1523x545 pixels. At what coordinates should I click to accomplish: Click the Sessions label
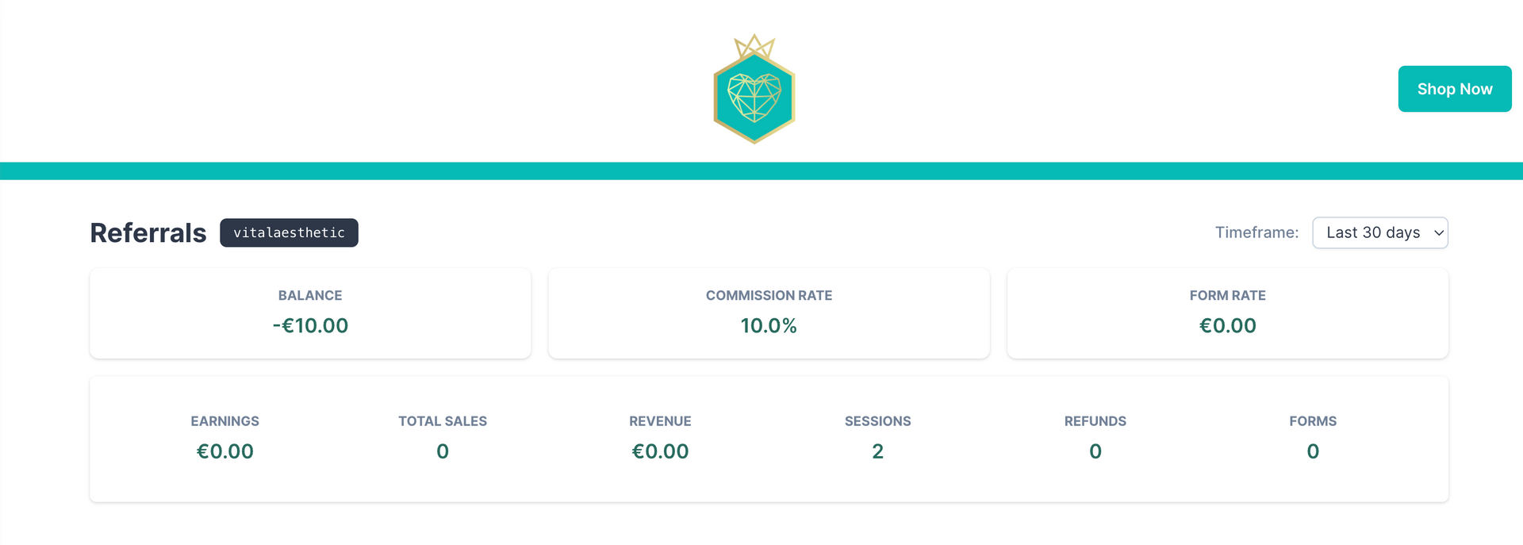[x=877, y=421]
